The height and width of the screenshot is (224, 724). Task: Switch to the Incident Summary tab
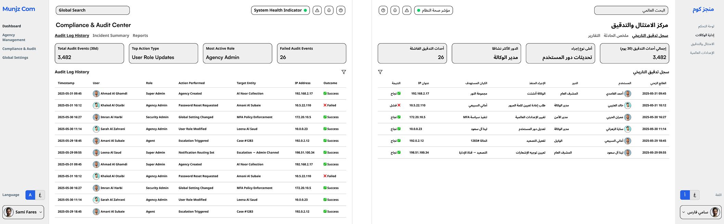coord(111,36)
